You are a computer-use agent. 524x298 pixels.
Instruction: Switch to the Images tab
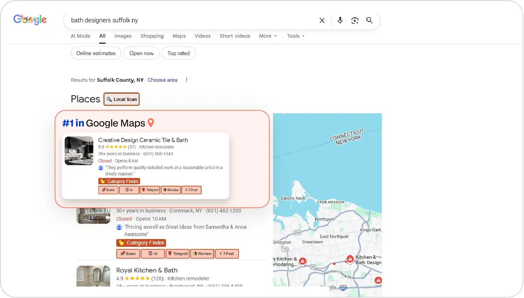[123, 36]
